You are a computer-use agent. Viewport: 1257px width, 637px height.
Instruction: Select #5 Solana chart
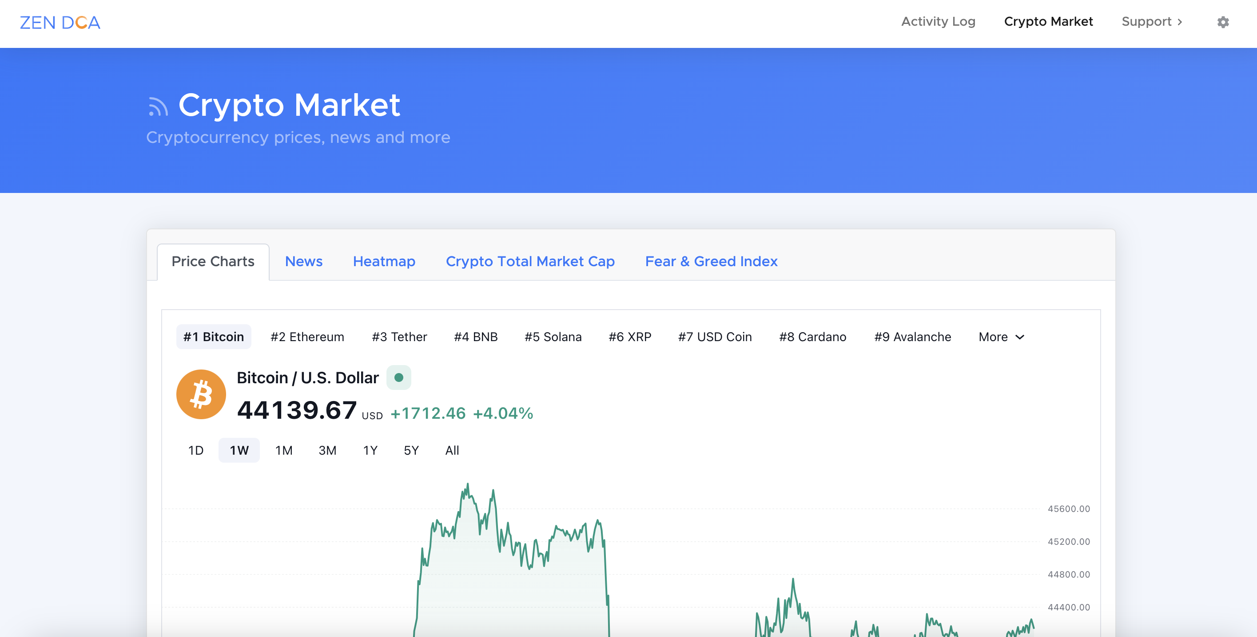(x=553, y=337)
